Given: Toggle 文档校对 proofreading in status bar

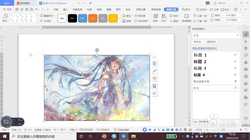Looking at the screenshot, I should (103, 130).
